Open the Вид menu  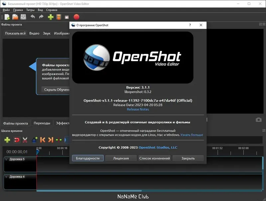40,10
